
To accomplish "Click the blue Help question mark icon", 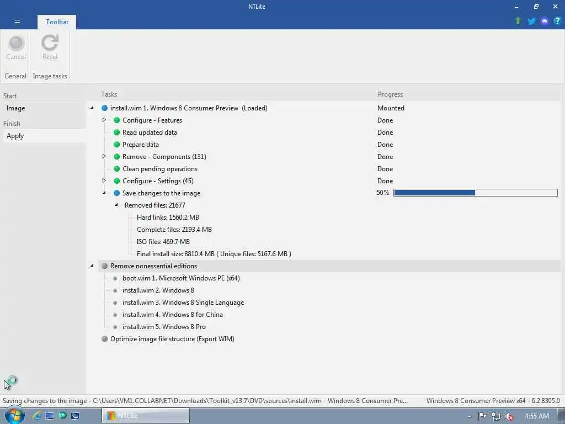I will click(x=557, y=21).
